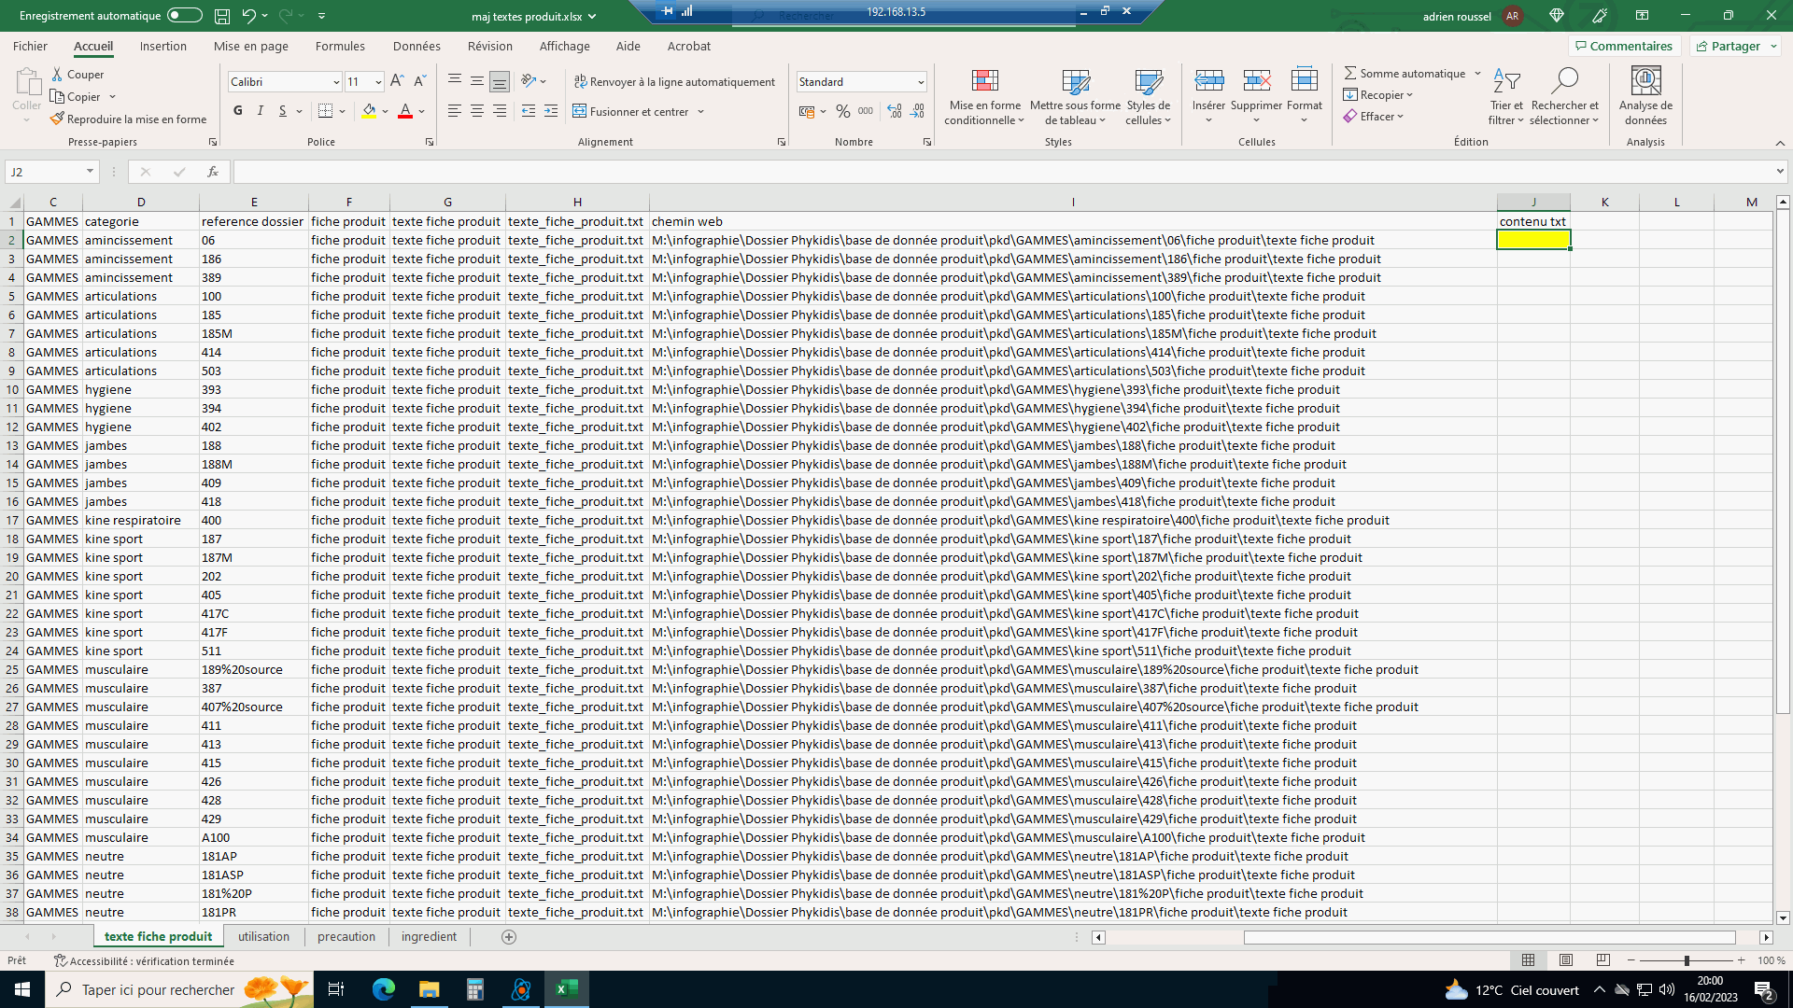Enable Renvoyer à la ligne automatiquement
Viewport: 1793px width, 1008px height.
point(674,82)
